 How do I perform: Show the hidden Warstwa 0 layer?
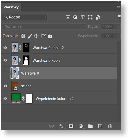[x=5, y=73]
